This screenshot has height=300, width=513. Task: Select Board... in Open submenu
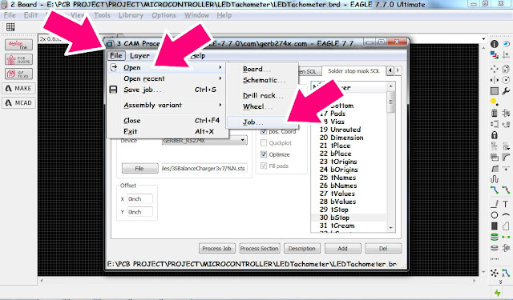pos(262,70)
